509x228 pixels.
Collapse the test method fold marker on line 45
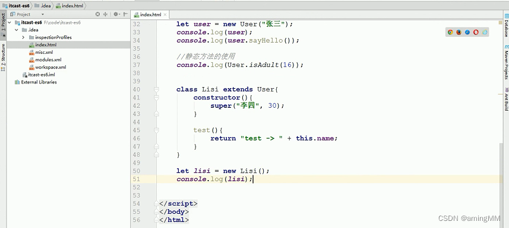pos(156,130)
